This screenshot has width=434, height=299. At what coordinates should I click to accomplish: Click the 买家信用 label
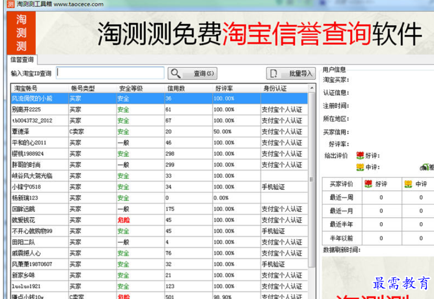(x=336, y=132)
